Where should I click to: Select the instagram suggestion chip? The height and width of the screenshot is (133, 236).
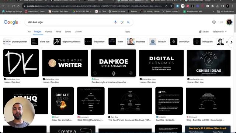[x=204, y=41]
